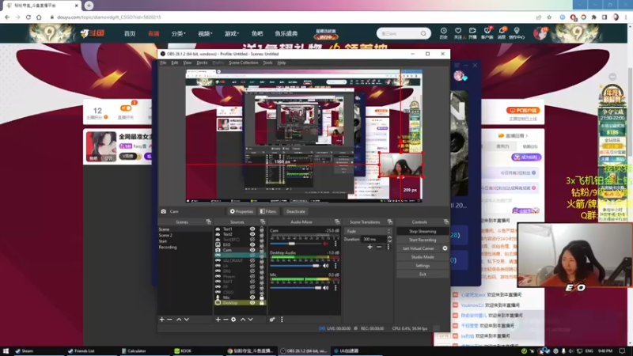Open the OBS Edit menu

pyautogui.click(x=174, y=62)
